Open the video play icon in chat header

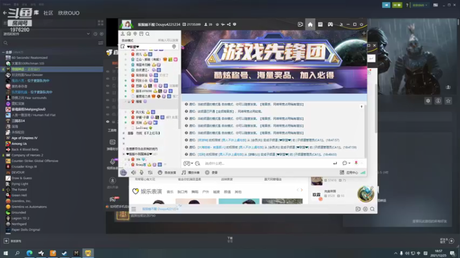click(x=300, y=25)
